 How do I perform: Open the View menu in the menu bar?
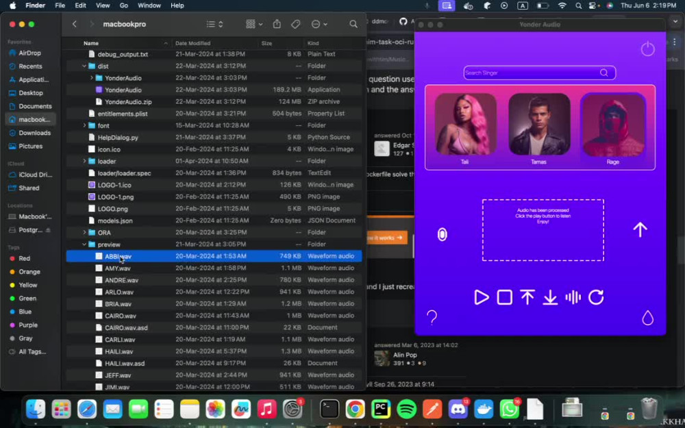point(103,5)
